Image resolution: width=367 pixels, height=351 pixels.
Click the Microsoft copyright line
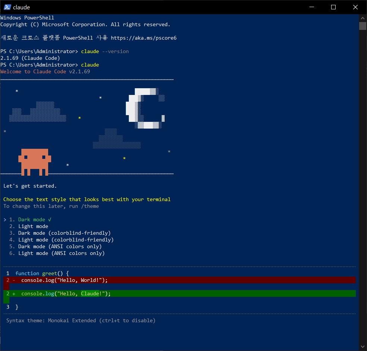[x=85, y=25]
